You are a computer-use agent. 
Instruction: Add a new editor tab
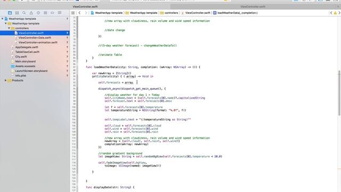[338, 6]
